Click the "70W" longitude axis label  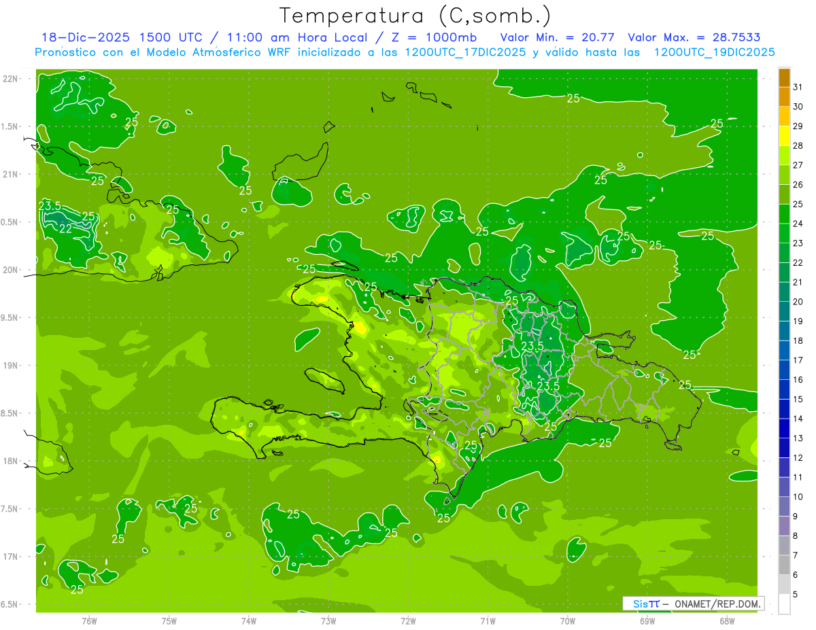coord(568,621)
